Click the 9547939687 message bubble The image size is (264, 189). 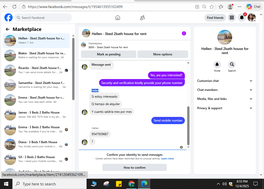[x=100, y=134]
